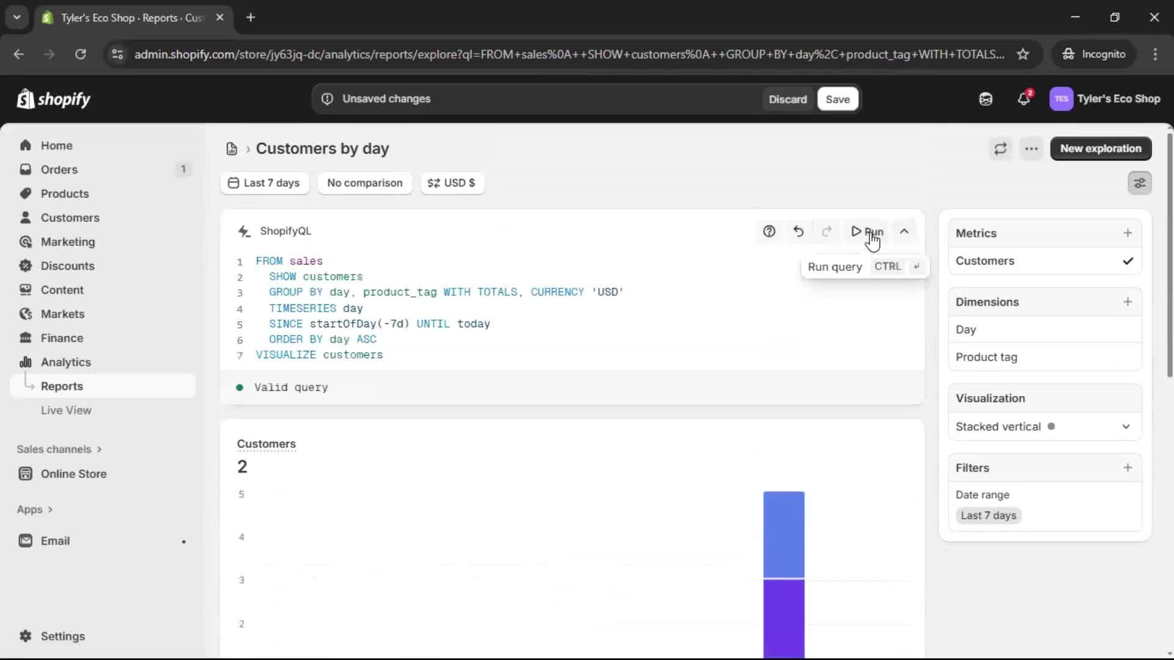Expand the Dimensions section

[1128, 301]
